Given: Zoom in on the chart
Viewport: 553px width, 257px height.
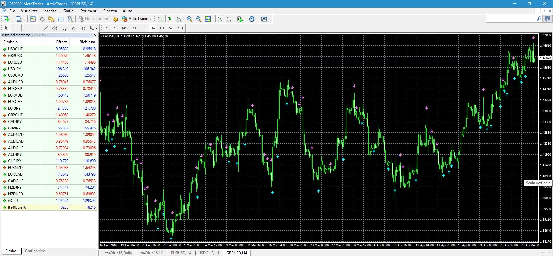Looking at the screenshot, I should 190,19.
